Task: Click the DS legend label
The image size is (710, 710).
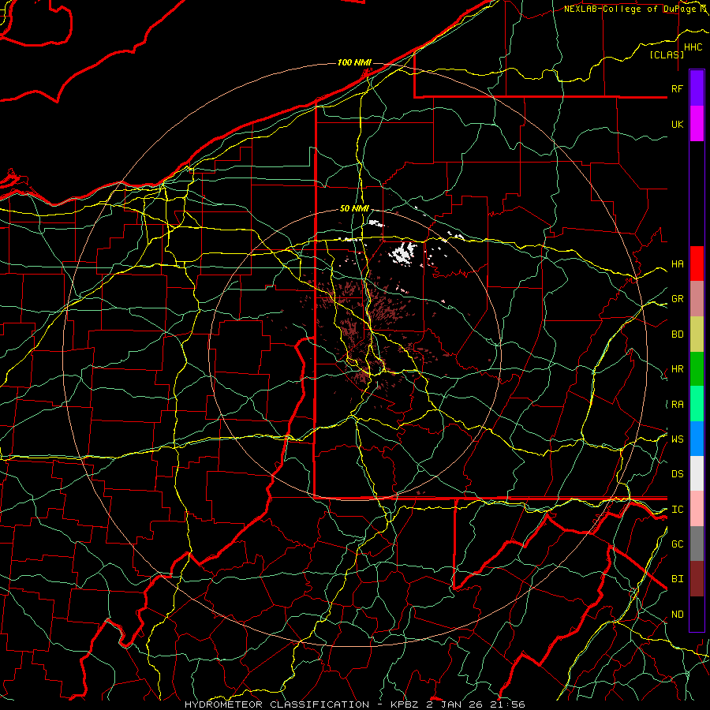Action: pyautogui.click(x=677, y=474)
